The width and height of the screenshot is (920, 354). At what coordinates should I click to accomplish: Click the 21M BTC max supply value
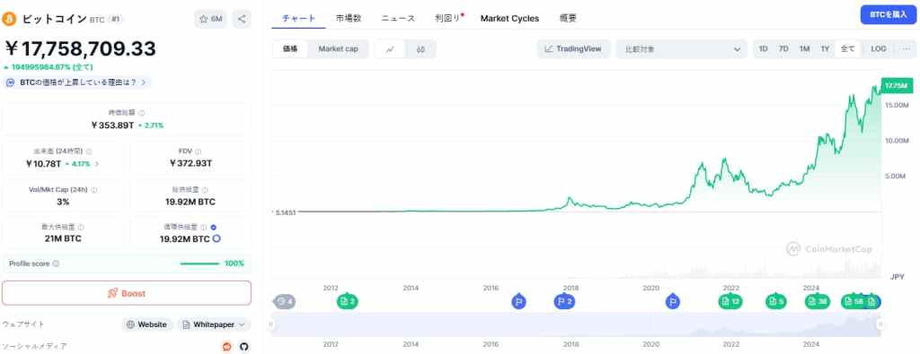coord(62,238)
